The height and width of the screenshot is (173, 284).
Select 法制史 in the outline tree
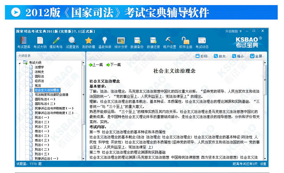tap(39, 72)
